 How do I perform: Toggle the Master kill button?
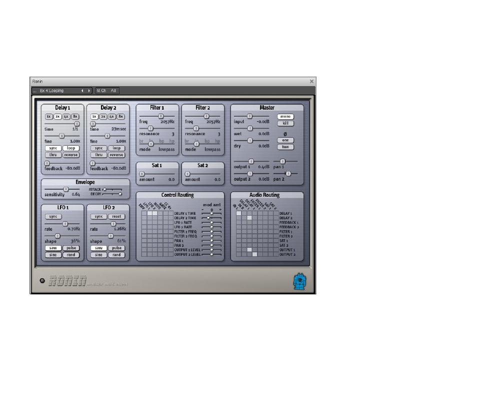(x=285, y=123)
